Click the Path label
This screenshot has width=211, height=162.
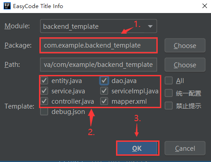pos(12,65)
